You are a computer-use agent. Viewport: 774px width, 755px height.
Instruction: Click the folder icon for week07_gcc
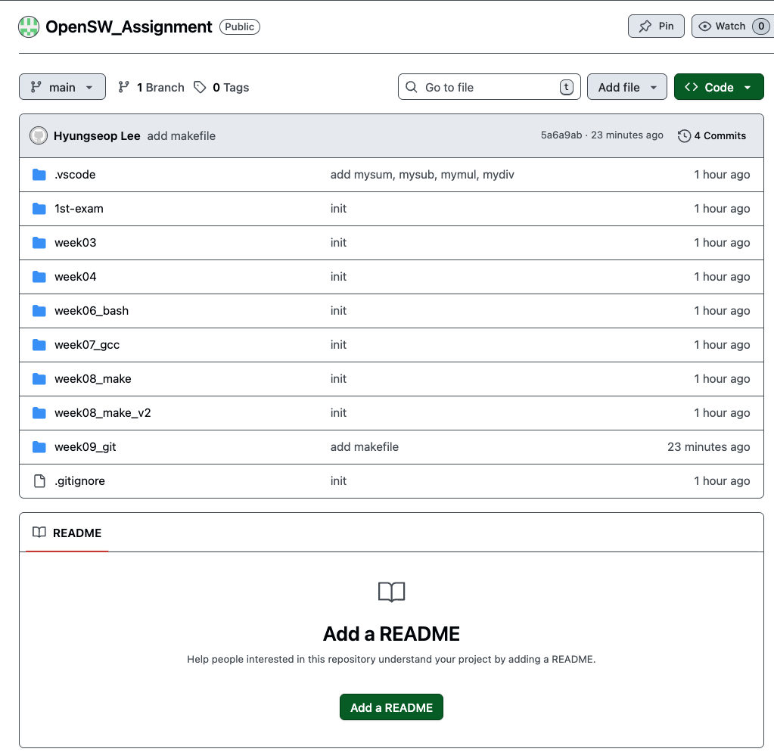(x=39, y=345)
